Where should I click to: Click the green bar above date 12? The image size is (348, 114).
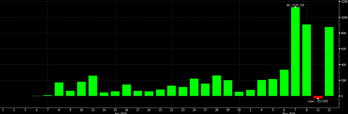329,61
